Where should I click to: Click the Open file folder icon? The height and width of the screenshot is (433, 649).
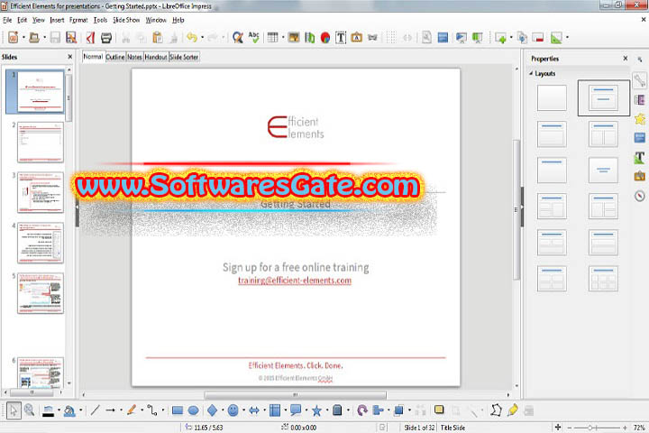point(34,38)
